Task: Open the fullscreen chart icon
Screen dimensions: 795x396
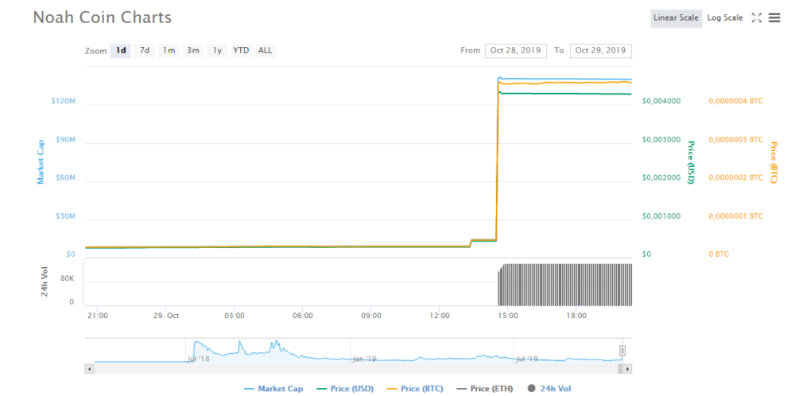Action: 757,17
